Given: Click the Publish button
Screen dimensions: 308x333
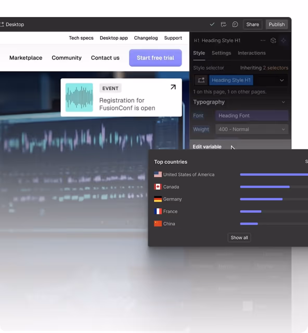Looking at the screenshot, I should coord(277,24).
